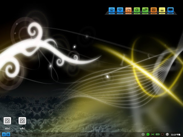The image size is (183, 137).
Task: Open the Wi-Fi connection icon in the dock
Action: coord(120,10)
